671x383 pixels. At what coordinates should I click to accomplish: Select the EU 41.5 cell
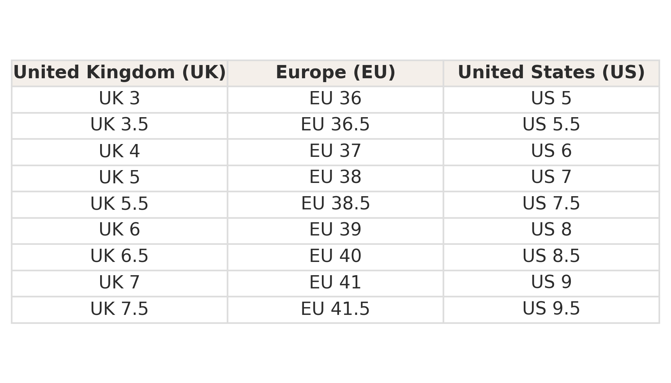pyautogui.click(x=335, y=309)
